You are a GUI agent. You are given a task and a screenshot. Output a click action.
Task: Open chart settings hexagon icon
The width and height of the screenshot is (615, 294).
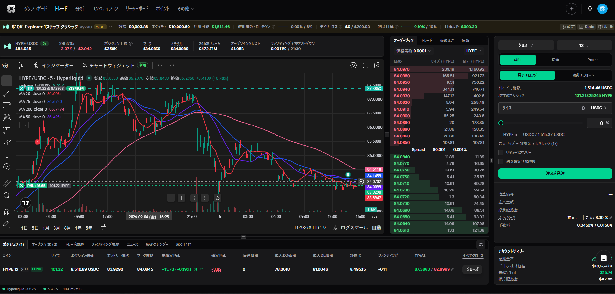coord(353,65)
